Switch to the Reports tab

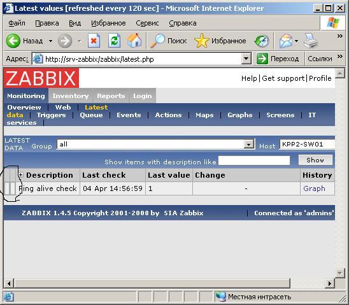point(111,96)
